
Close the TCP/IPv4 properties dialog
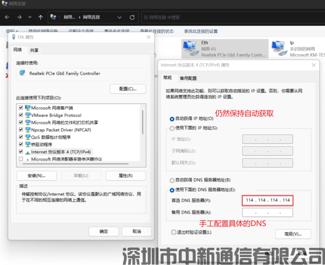coord(314,65)
